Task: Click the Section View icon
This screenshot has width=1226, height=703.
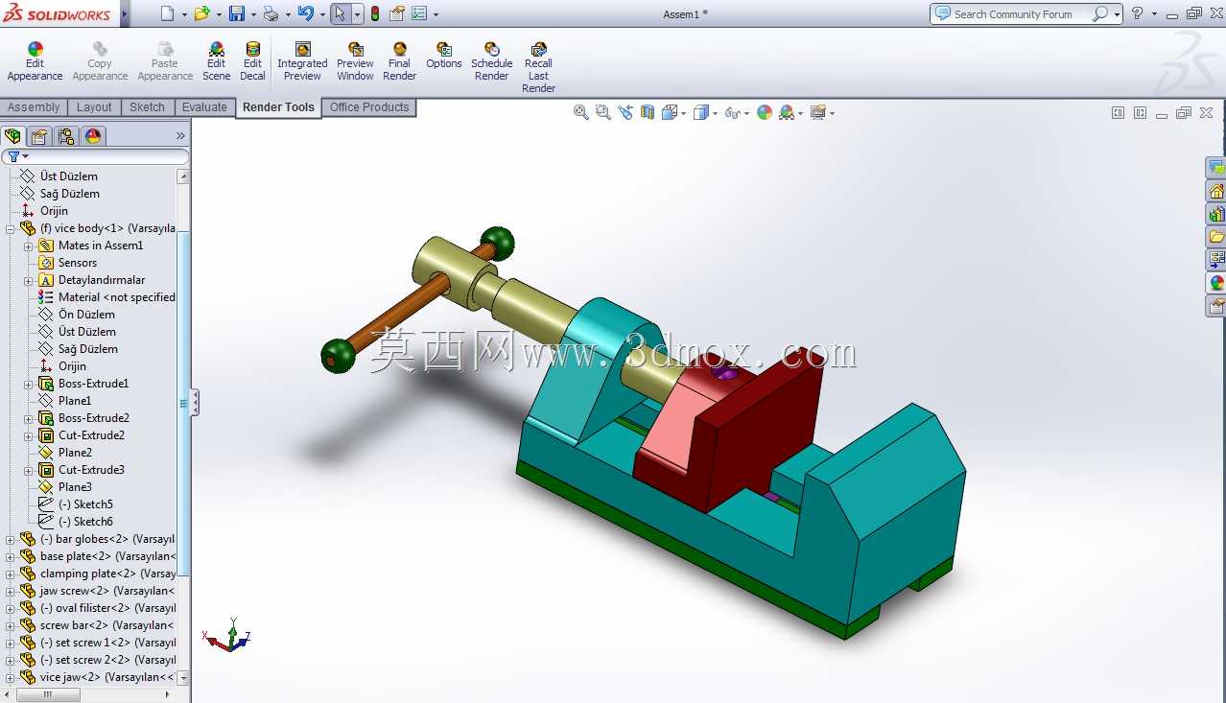Action: (648, 112)
